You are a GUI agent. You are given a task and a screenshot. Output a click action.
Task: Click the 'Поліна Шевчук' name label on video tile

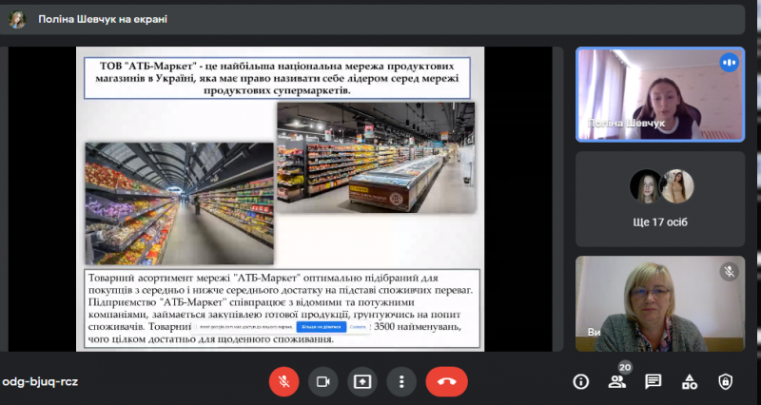click(x=626, y=124)
